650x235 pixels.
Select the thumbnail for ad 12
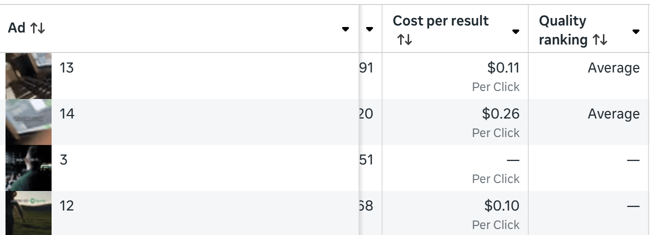(29, 212)
